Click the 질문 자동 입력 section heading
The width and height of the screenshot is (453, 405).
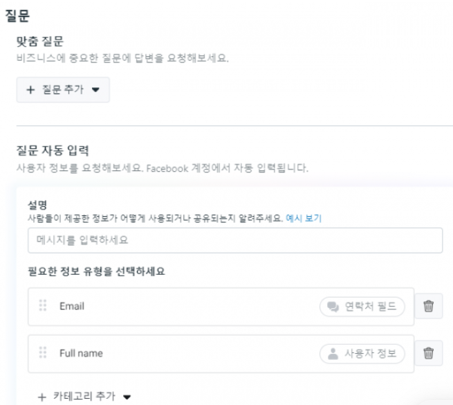[53, 150]
